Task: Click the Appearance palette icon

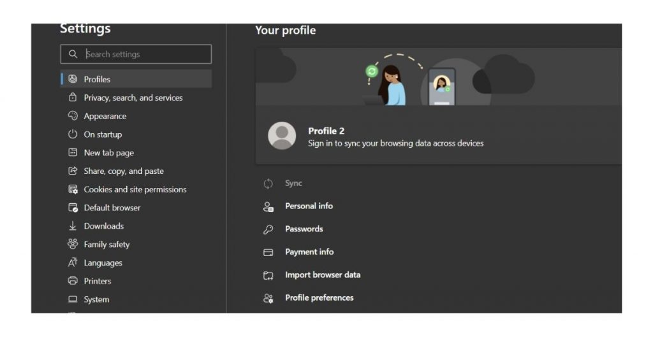Action: click(73, 116)
